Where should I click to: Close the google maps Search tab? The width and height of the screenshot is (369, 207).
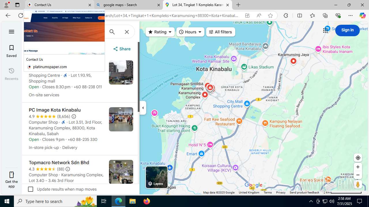coord(159,5)
